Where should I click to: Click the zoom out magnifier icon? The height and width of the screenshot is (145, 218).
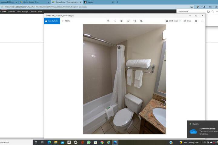point(115,21)
